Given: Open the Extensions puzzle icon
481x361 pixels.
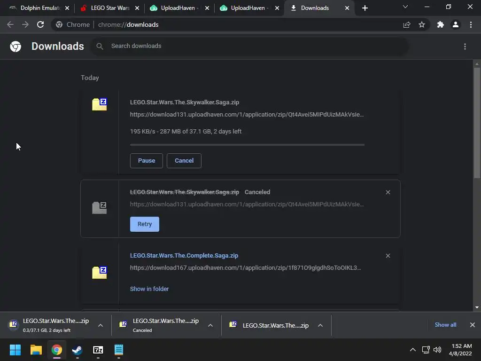Looking at the screenshot, I should pyautogui.click(x=441, y=24).
